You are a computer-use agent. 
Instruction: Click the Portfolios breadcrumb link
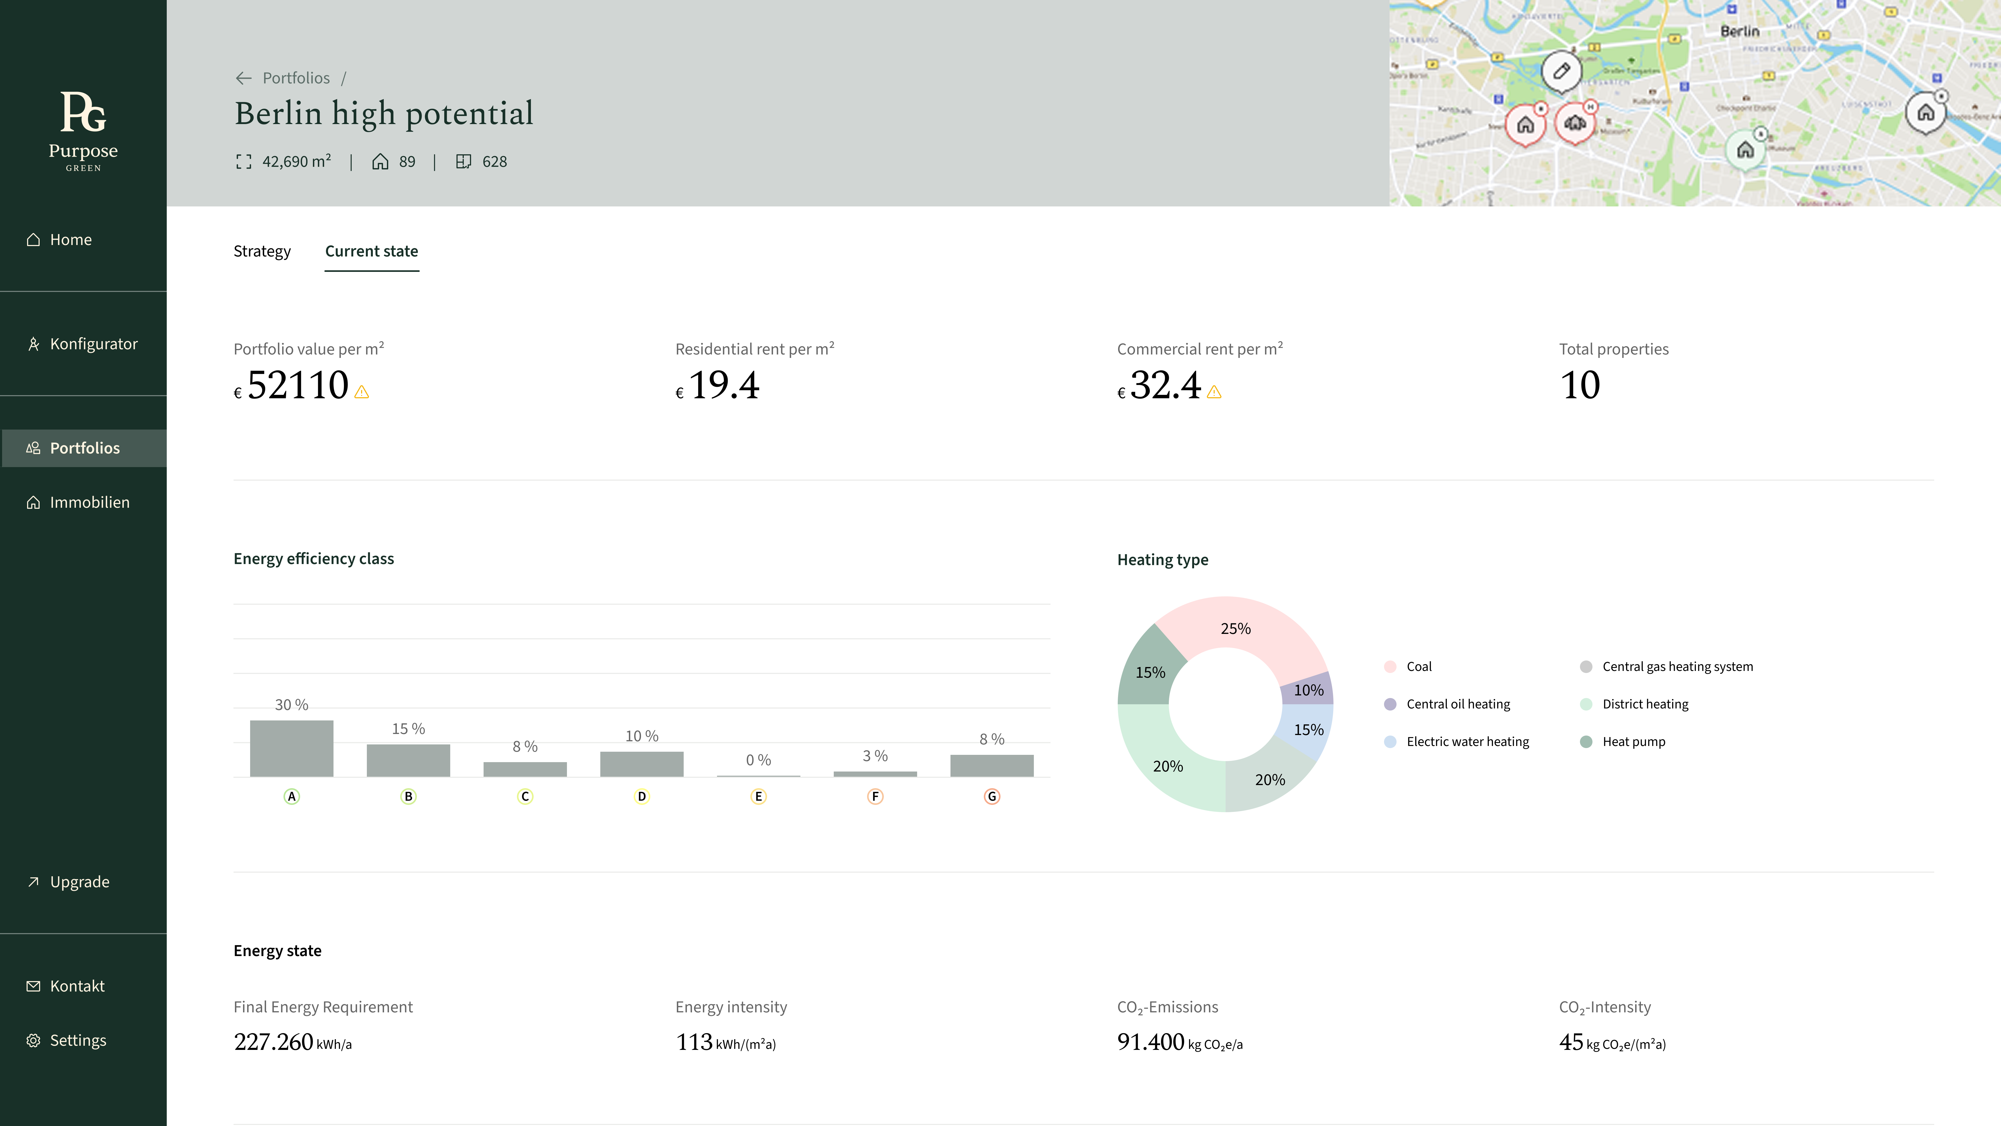(296, 78)
